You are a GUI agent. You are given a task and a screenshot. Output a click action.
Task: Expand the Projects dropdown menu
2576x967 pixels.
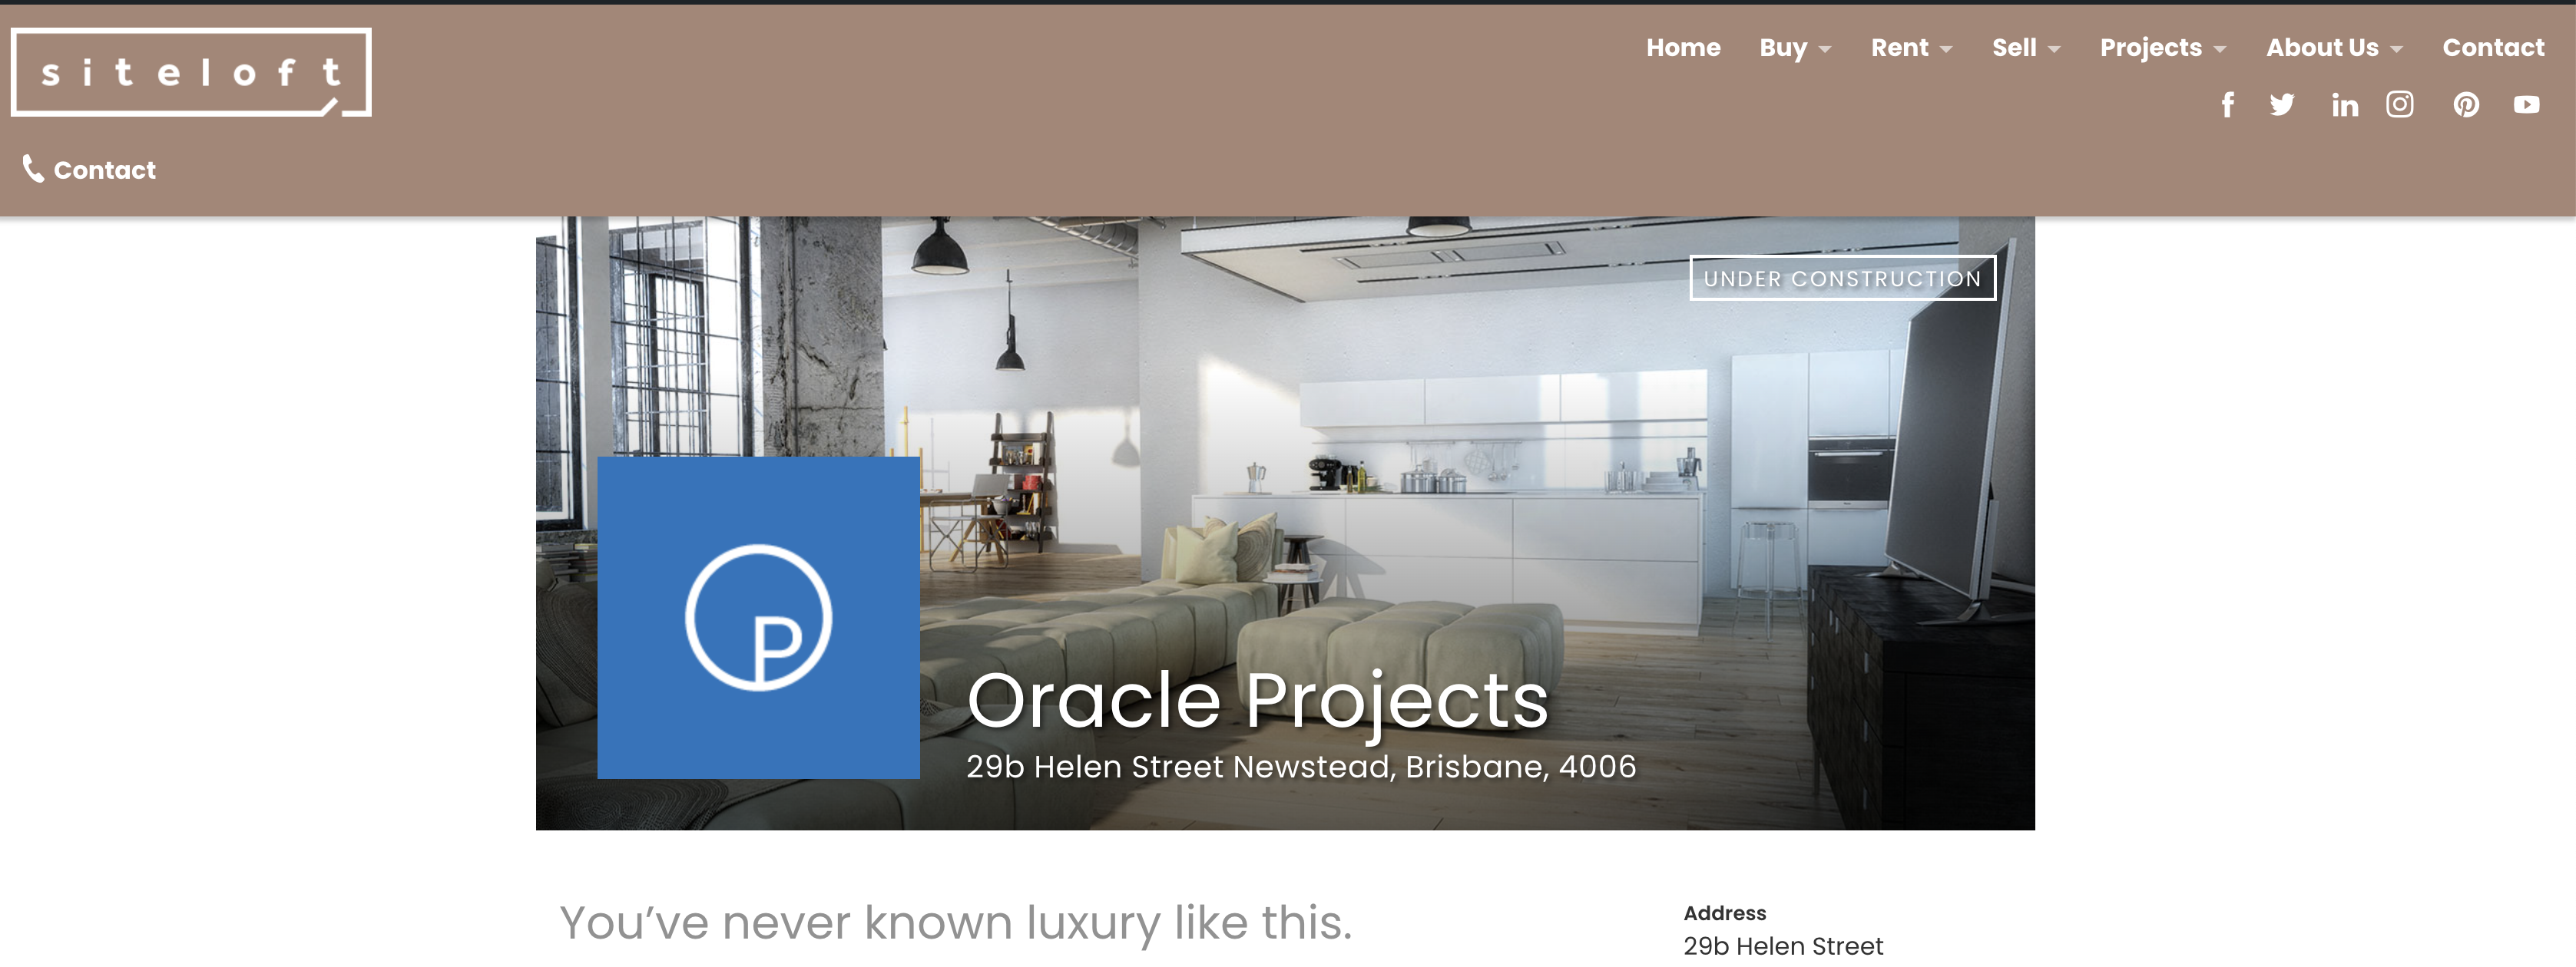click(x=2163, y=48)
